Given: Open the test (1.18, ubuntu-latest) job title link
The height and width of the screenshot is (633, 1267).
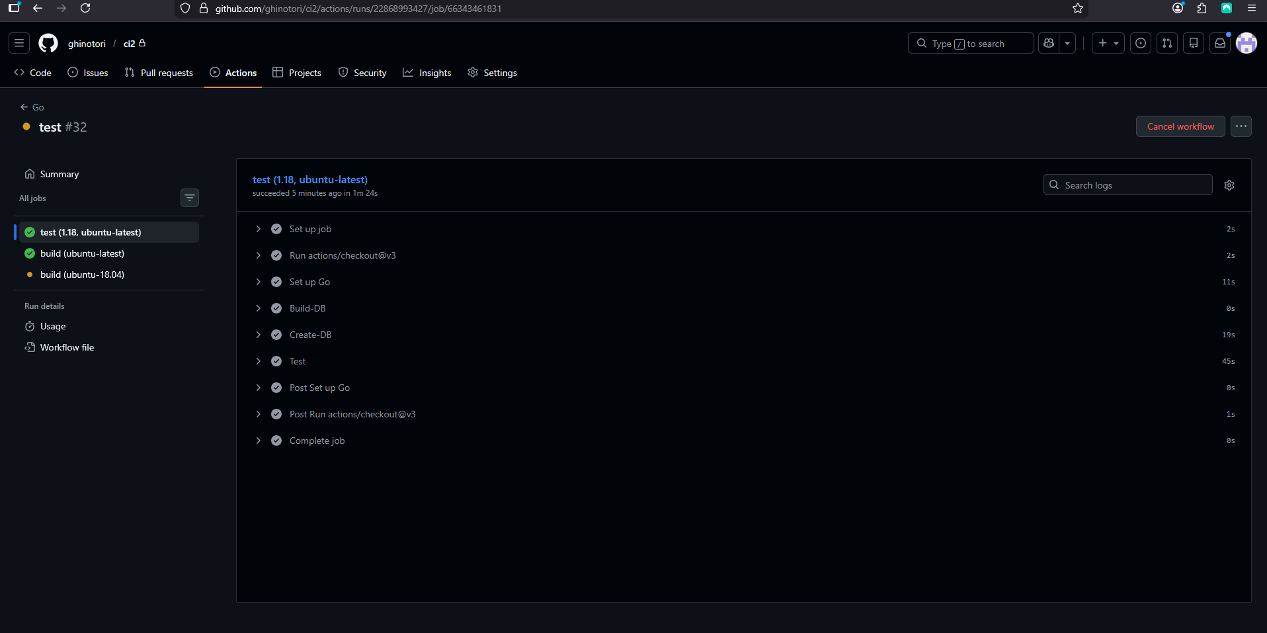Looking at the screenshot, I should point(310,180).
